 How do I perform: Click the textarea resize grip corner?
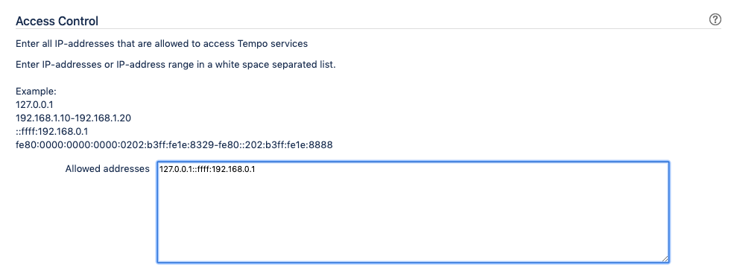coord(665,258)
